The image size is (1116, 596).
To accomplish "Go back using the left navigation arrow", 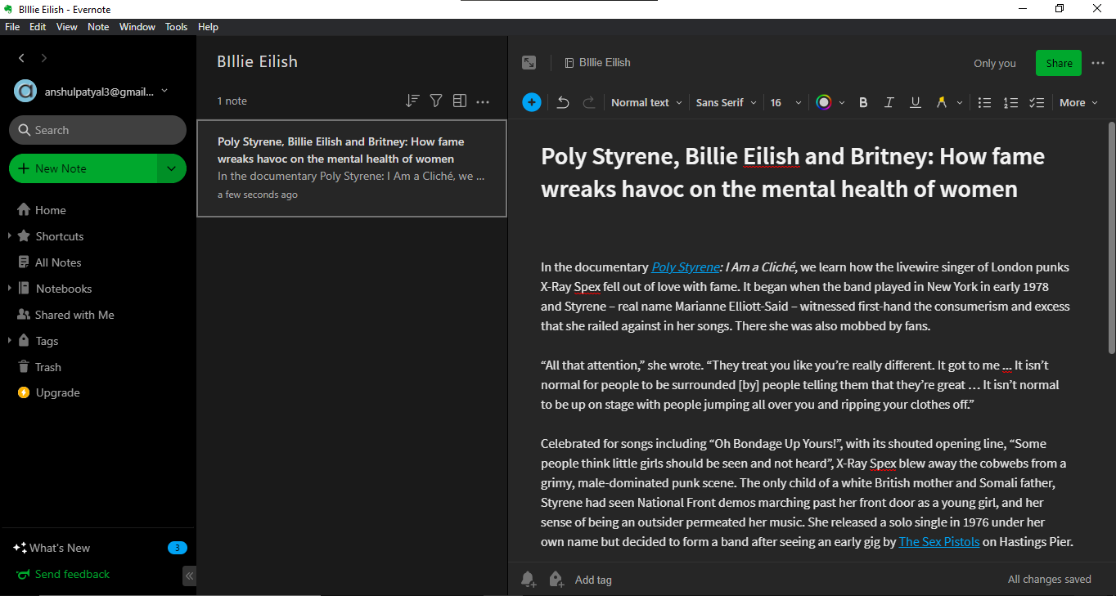I will click(22, 58).
